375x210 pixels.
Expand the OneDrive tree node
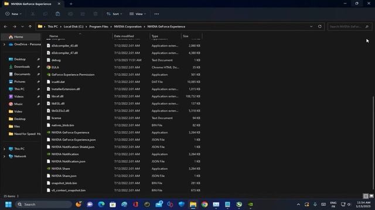[x=4, y=44]
